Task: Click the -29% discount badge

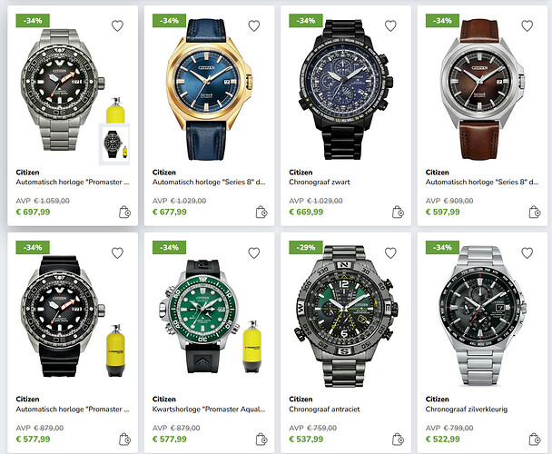Action: [306, 247]
